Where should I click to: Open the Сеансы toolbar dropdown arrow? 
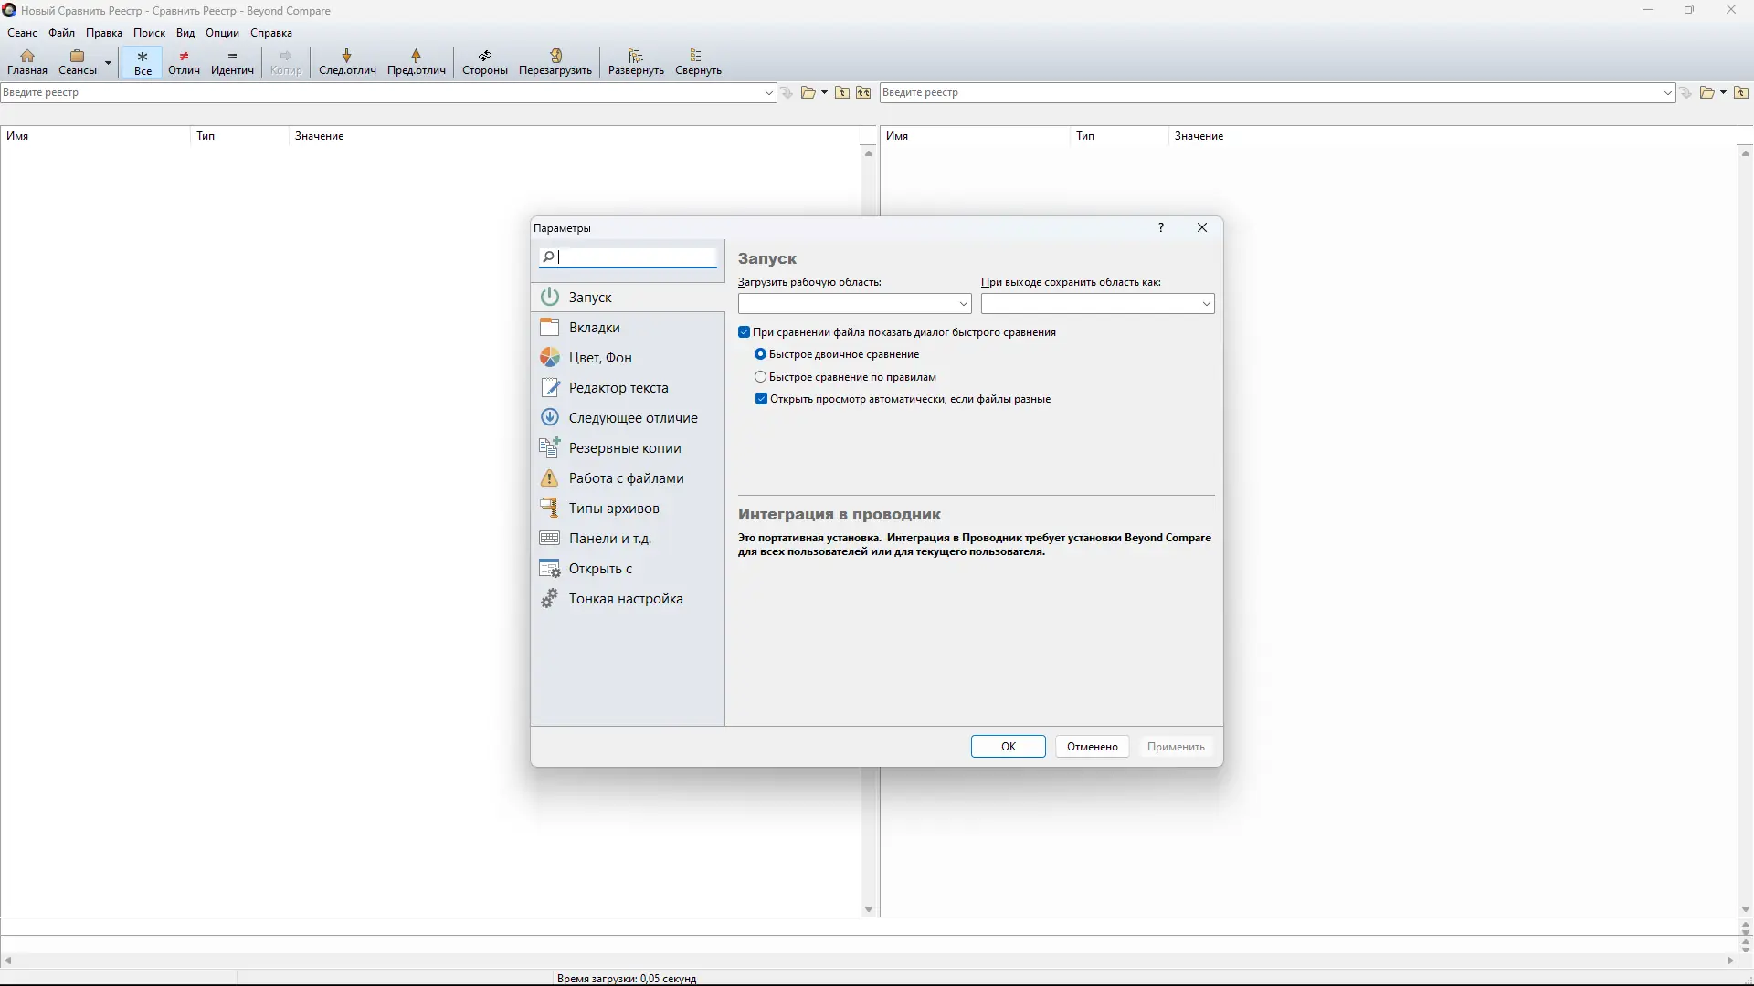108,63
